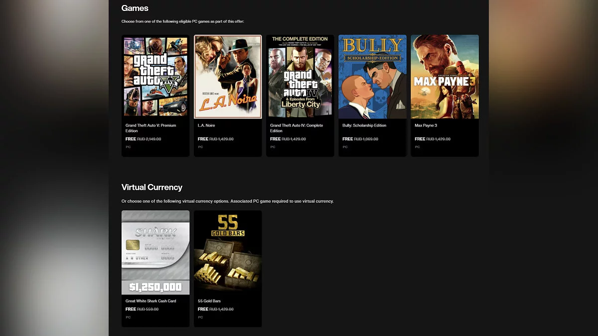Viewport: 598px width, 336px height.
Task: Click FREE price under GTA V Premium Edition
Action: coord(131,139)
